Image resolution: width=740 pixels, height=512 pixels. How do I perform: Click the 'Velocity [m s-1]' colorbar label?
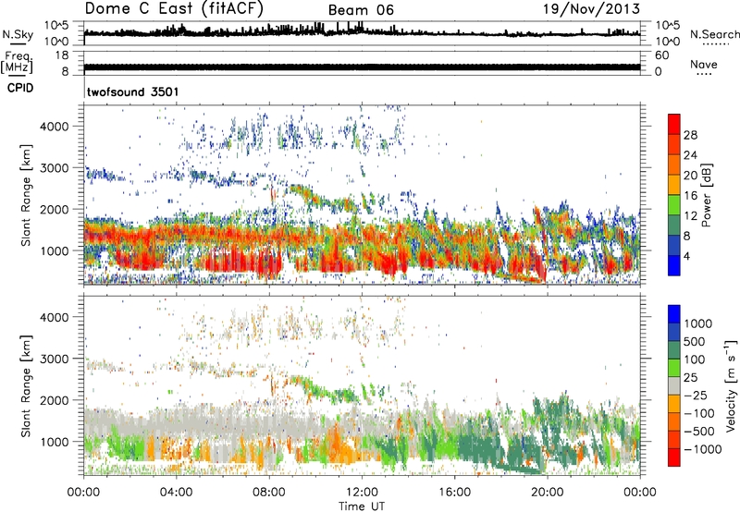click(731, 385)
